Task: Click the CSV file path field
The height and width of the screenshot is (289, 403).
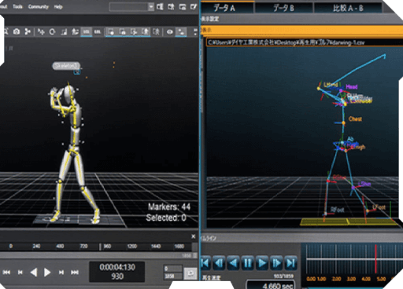Action: (305, 42)
